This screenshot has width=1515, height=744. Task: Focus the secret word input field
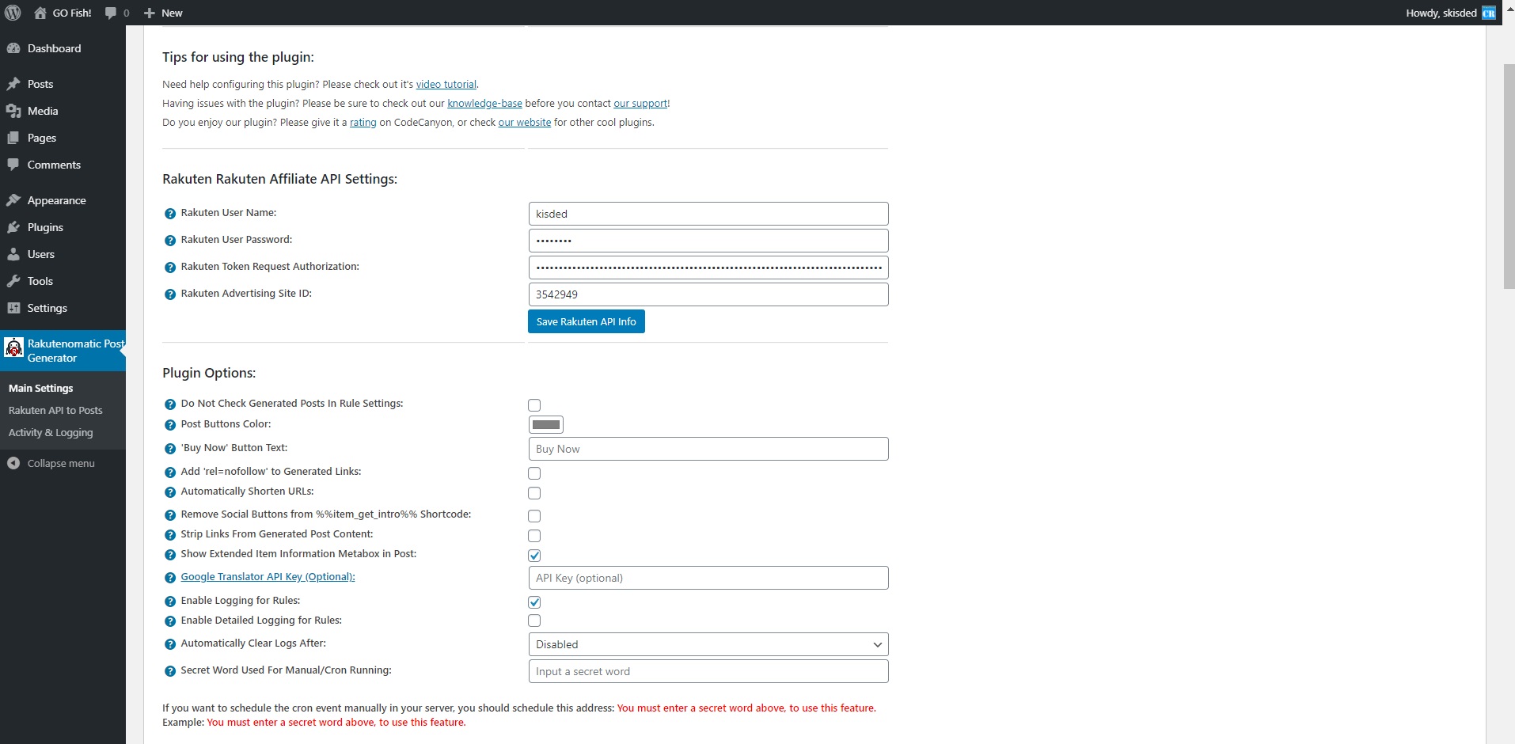[708, 671]
